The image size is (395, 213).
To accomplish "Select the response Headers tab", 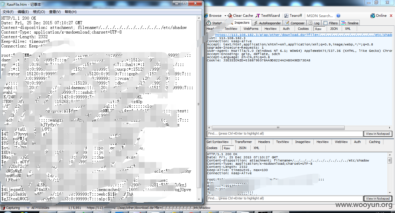I will [264, 142].
